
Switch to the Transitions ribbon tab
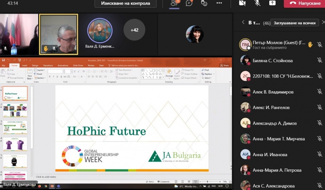tap(48, 65)
